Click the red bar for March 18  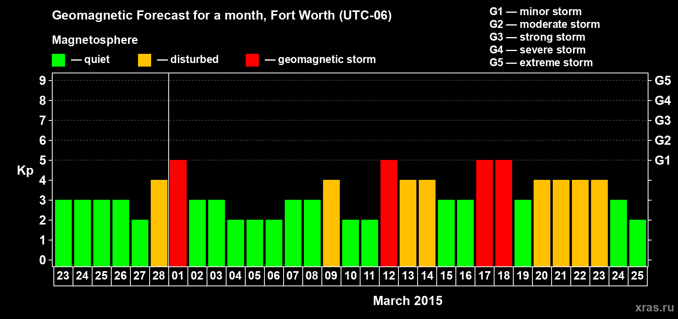[504, 213]
